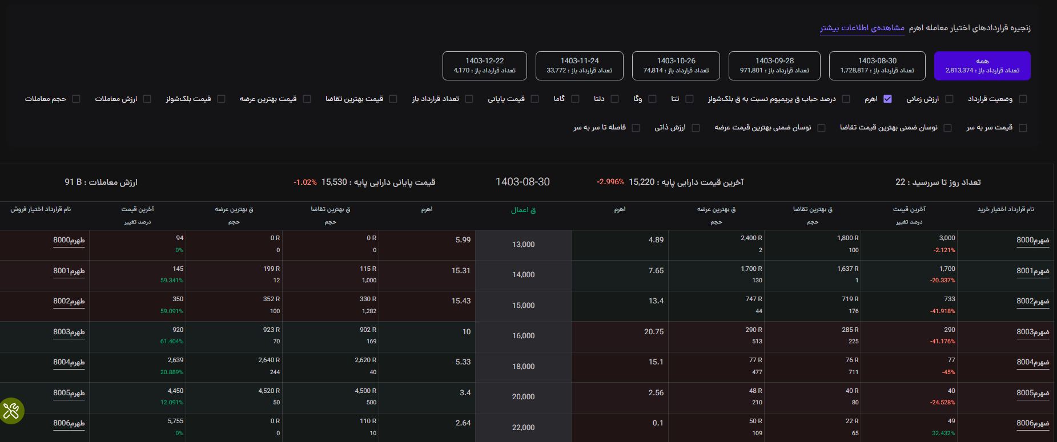The height and width of the screenshot is (442, 1057).
Task: Click the نام قرارداد اختیار خرید column header
Action: click(1006, 209)
